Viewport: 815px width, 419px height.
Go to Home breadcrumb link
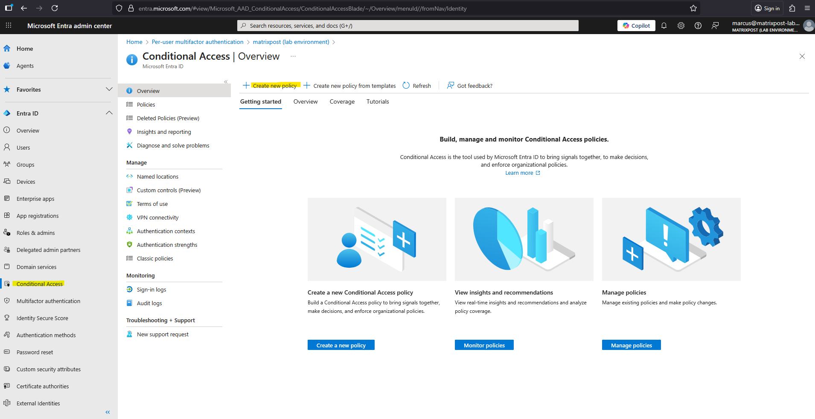(x=134, y=42)
